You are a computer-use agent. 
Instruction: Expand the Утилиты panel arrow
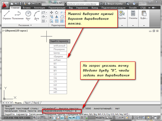133,26
